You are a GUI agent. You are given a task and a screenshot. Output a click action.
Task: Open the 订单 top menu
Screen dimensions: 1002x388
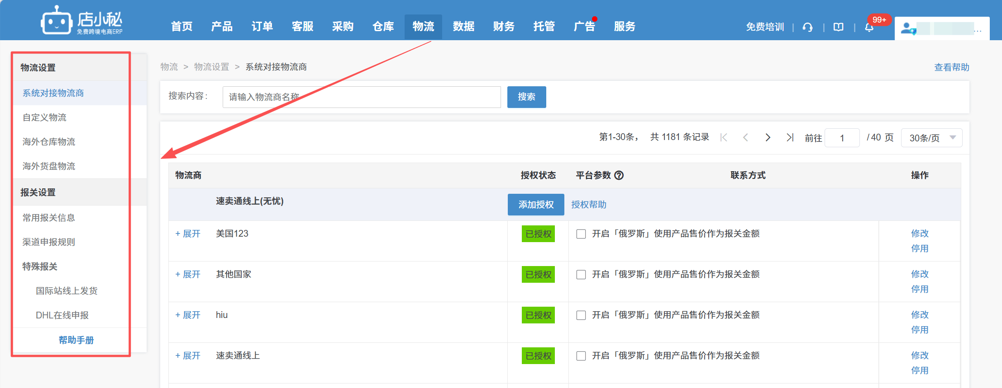click(262, 27)
